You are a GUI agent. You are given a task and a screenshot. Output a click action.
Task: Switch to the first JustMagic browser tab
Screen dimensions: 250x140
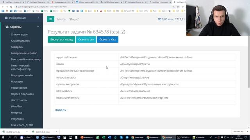click(13, 2)
